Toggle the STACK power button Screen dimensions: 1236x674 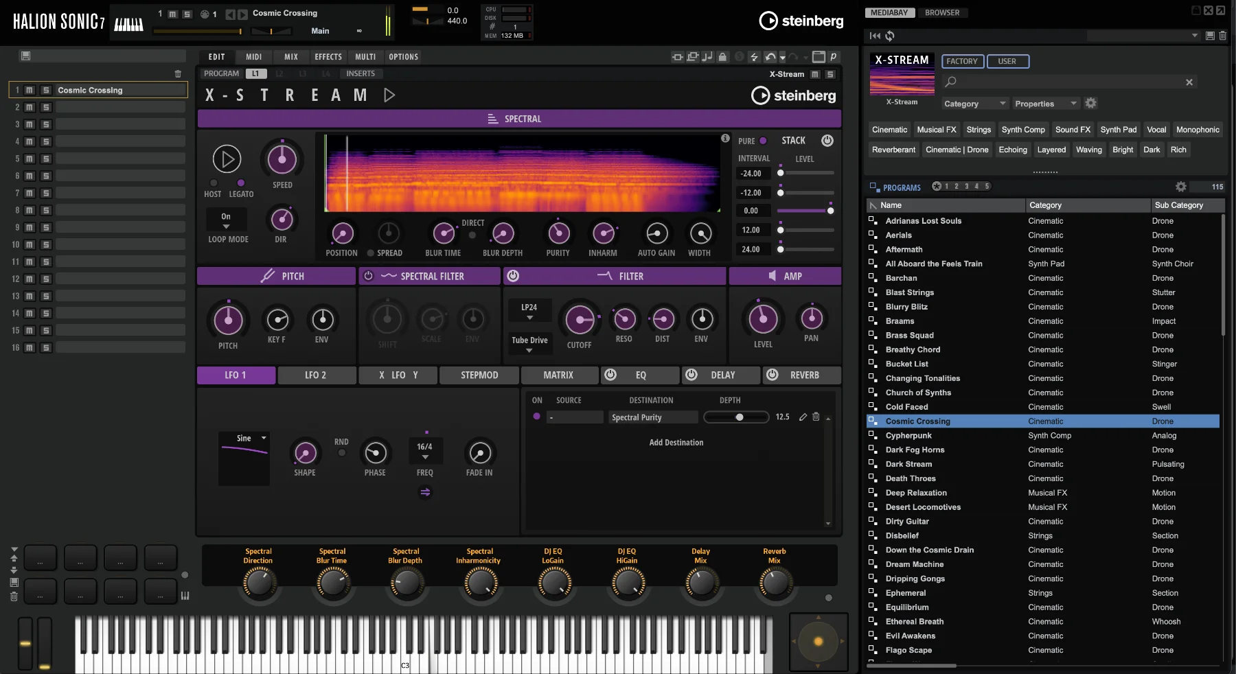click(x=827, y=141)
